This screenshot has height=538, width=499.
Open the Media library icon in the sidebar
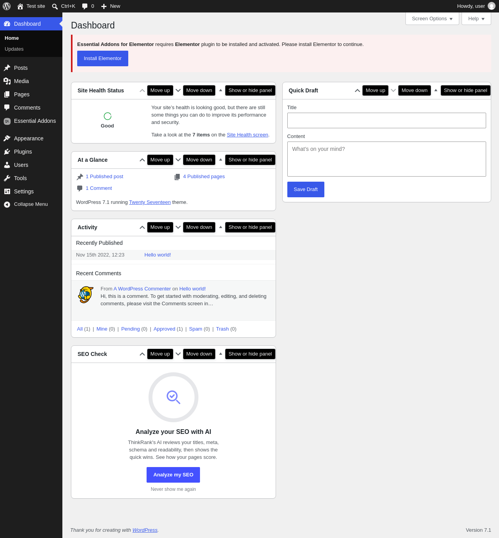(x=7, y=81)
